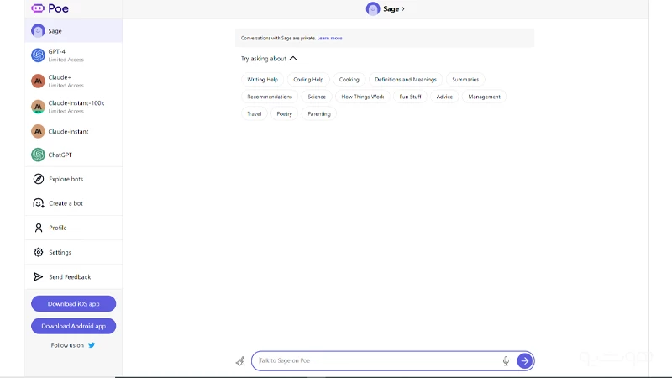Click the Profile person icon
The width and height of the screenshot is (672, 378).
click(39, 228)
